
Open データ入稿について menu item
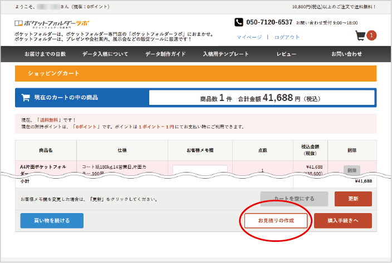tap(106, 54)
